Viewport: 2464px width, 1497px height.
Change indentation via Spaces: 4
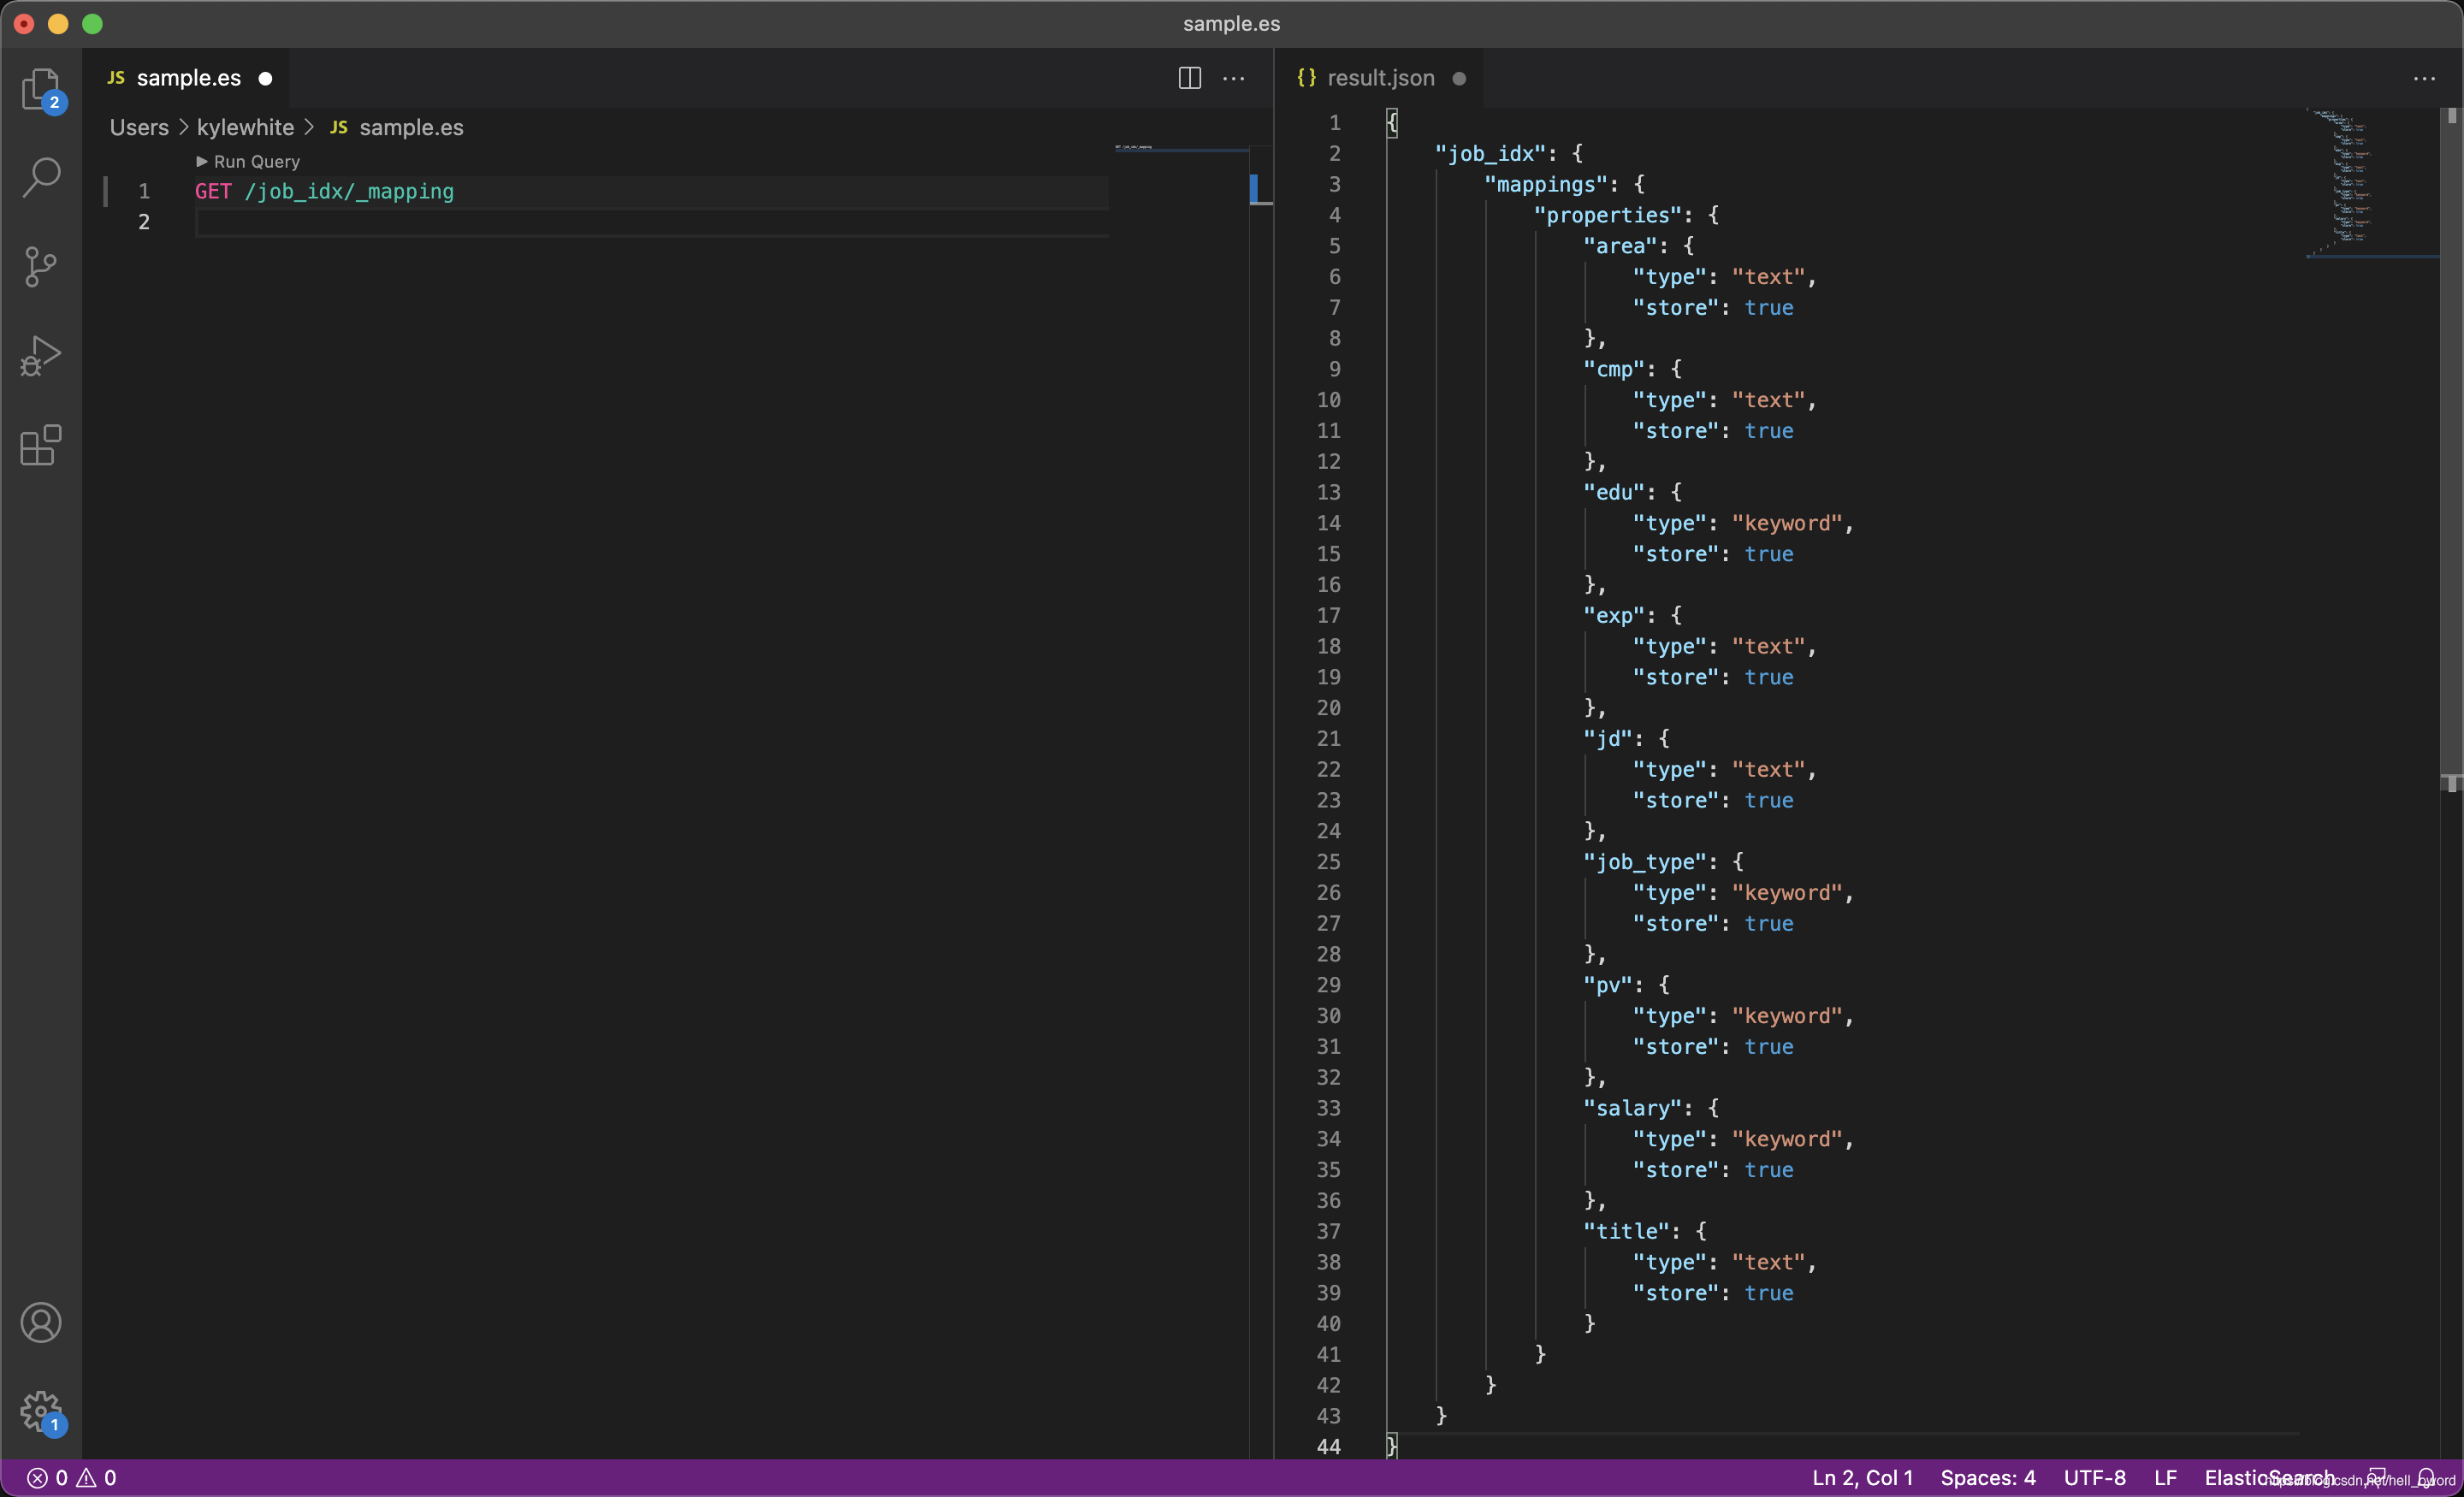coord(1987,1477)
